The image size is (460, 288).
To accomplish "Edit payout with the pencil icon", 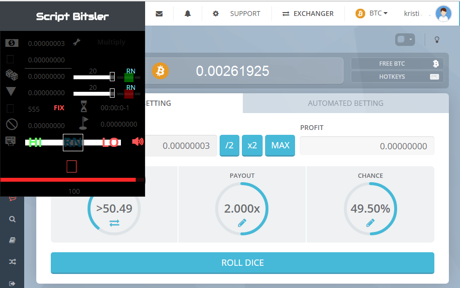I will 242,223.
